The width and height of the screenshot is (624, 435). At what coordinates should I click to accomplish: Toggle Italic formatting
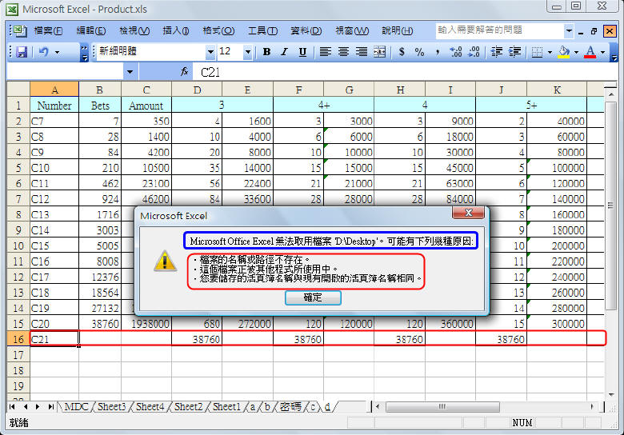[284, 52]
